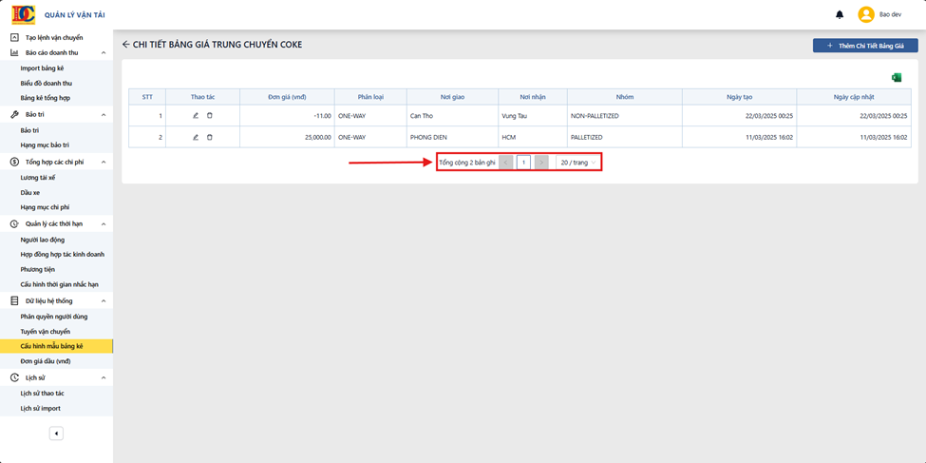Collapse the Bảo trì menu group

pos(104,114)
